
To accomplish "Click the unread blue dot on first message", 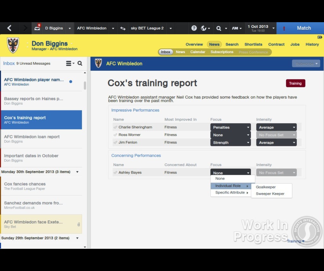I will pyautogui.click(x=71, y=81).
